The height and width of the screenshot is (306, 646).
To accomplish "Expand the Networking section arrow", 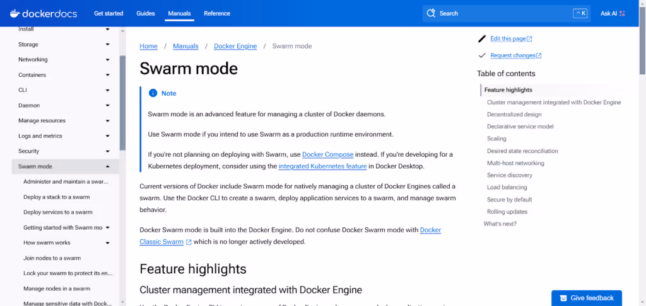I will coord(107,60).
